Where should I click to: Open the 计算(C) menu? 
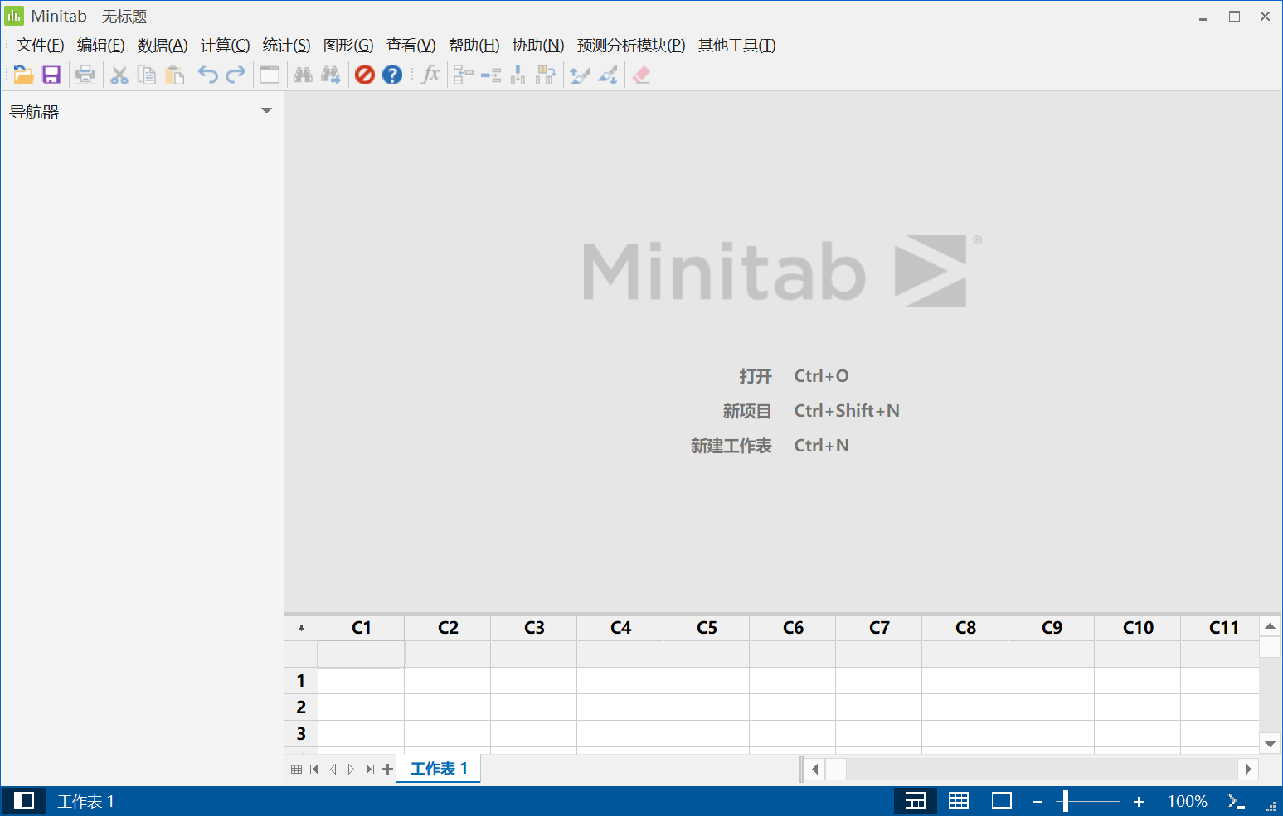pos(226,46)
